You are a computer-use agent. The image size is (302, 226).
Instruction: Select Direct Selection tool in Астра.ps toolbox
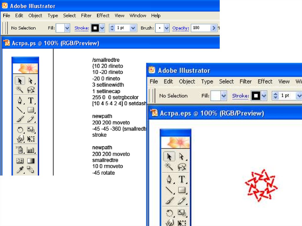tap(31, 81)
